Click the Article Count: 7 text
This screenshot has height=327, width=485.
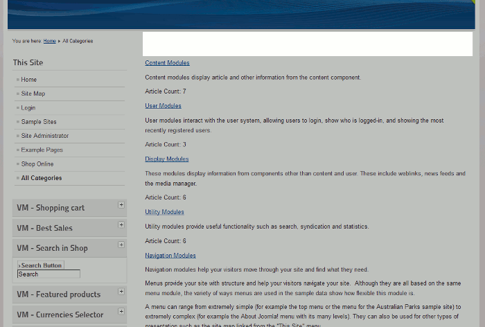coord(166,91)
